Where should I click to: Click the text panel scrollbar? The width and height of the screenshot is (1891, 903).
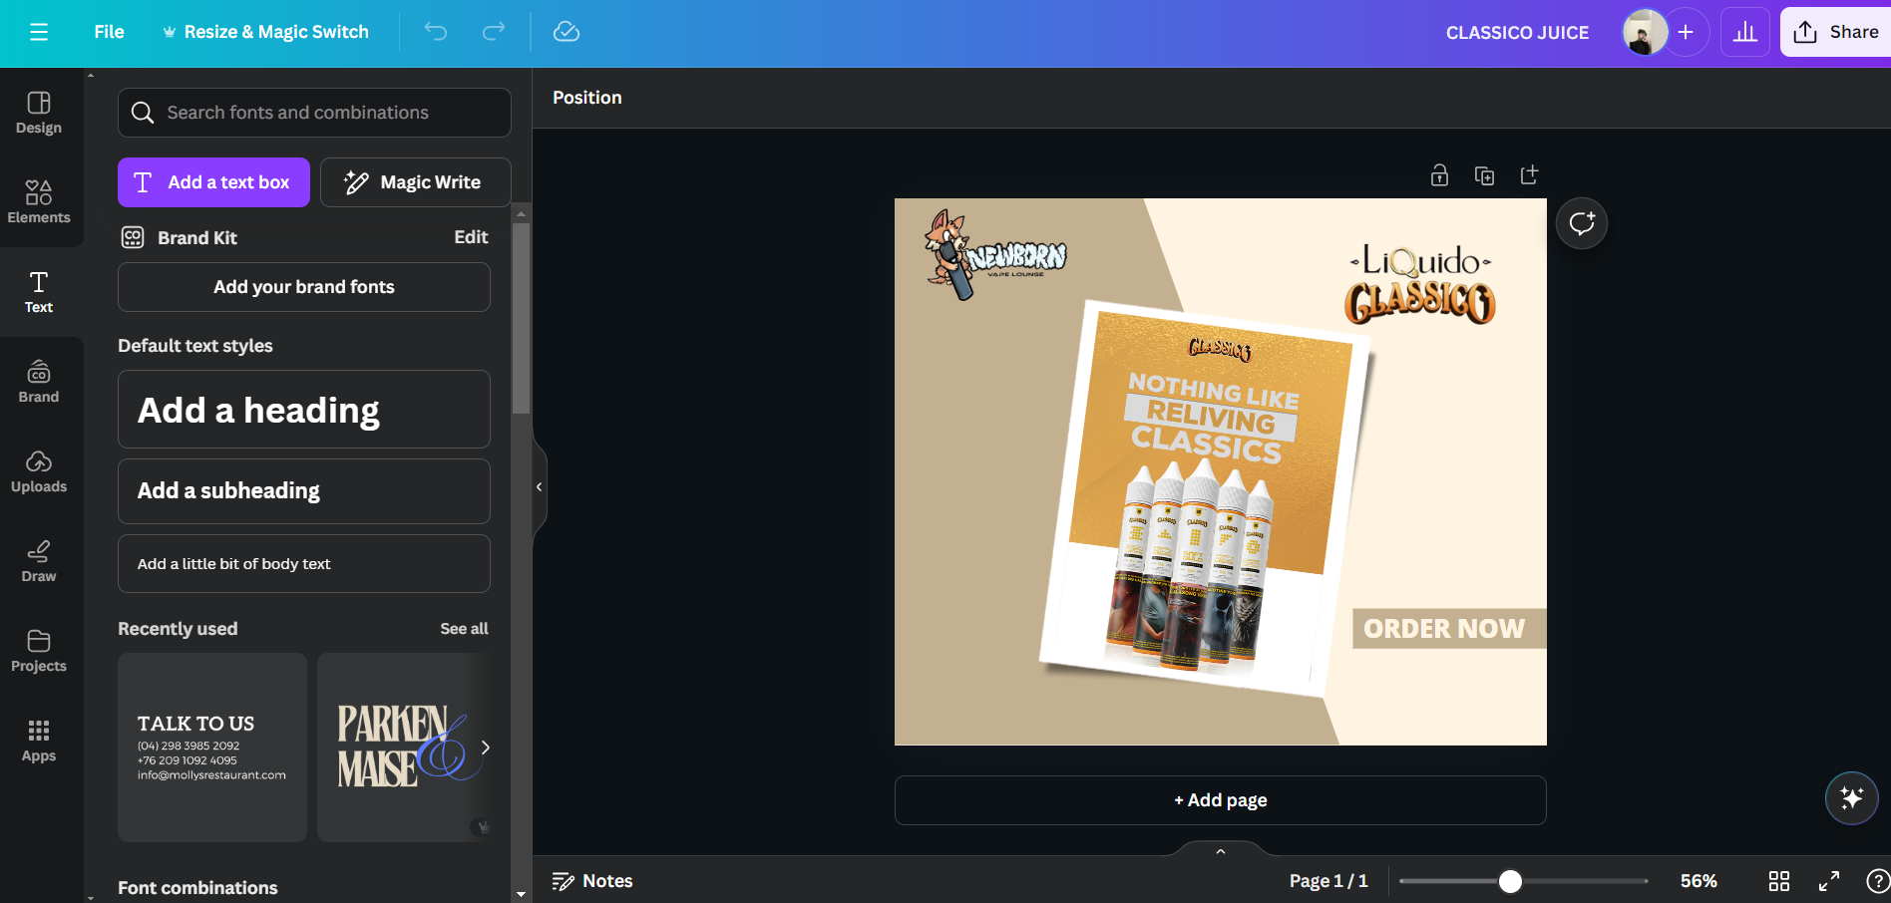(521, 318)
